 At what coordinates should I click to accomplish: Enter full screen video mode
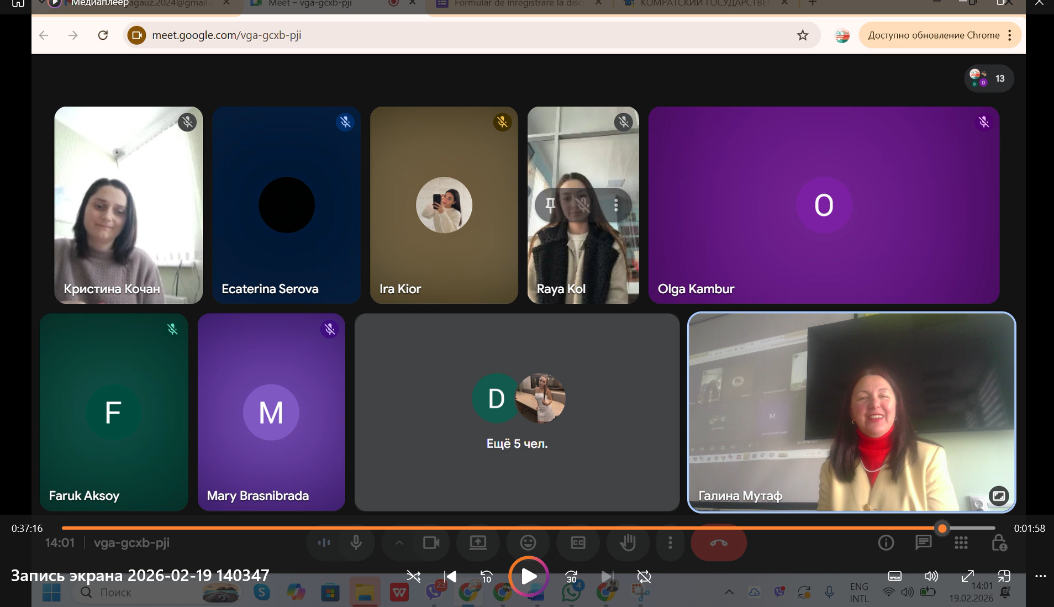point(967,576)
